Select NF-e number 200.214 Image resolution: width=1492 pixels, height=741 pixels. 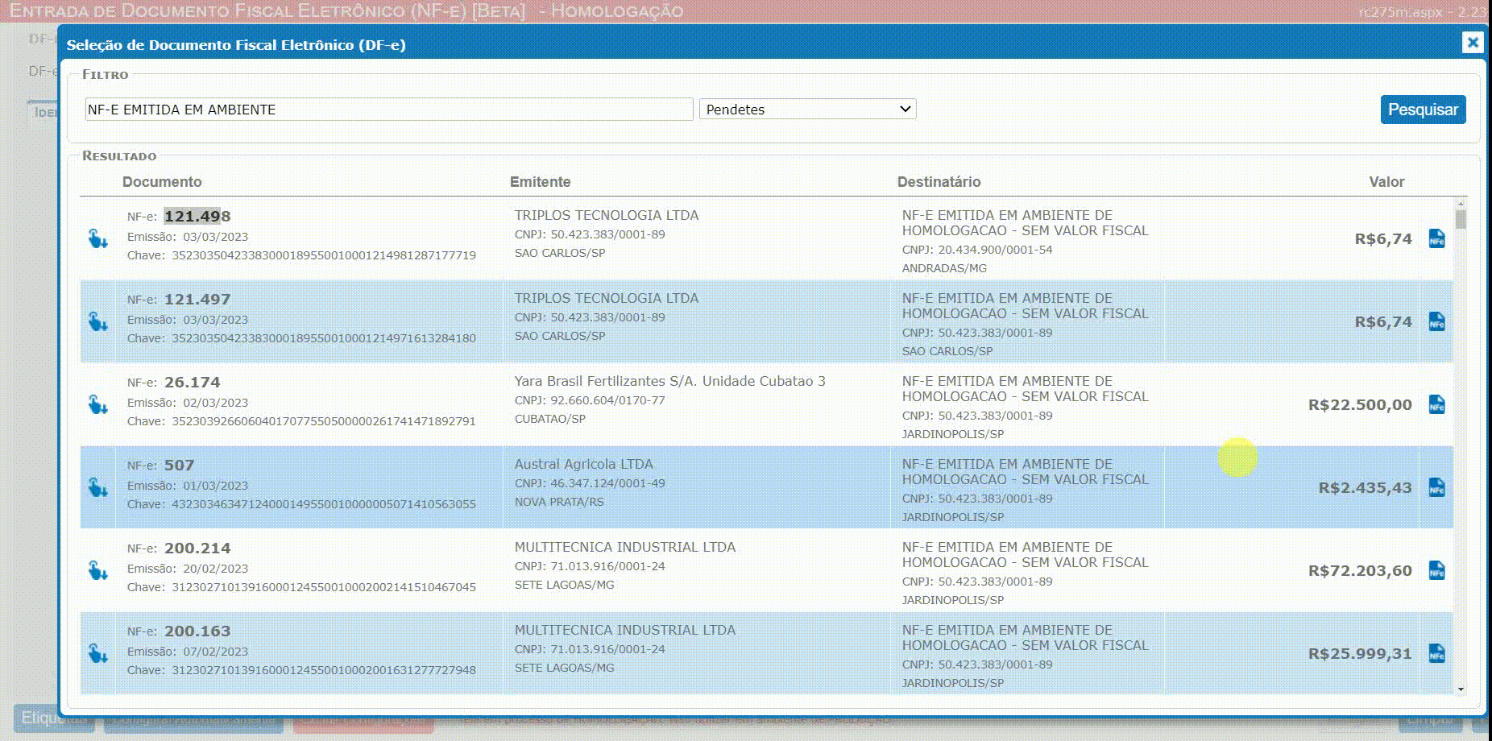tap(197, 549)
